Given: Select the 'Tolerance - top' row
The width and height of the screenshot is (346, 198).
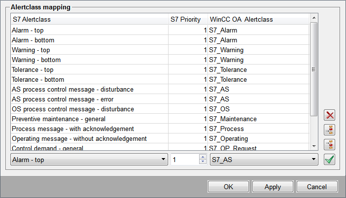Looking at the screenshot, I should pyautogui.click(x=160, y=69).
